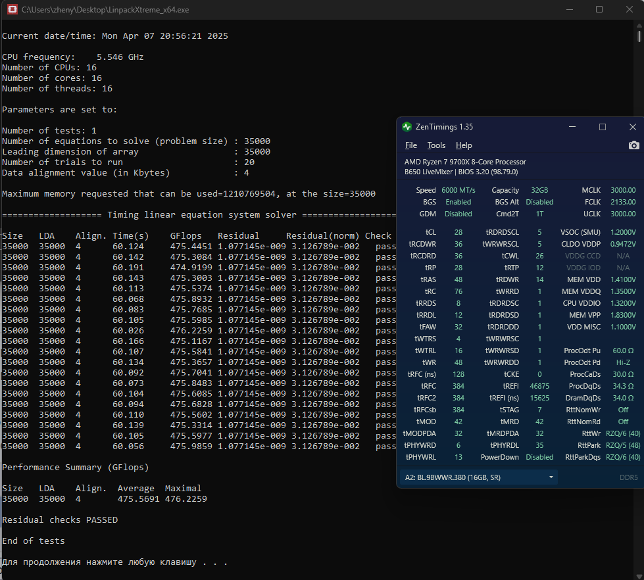Click the LinpackXtreme red chip title icon
The image size is (644, 580).
point(12,9)
